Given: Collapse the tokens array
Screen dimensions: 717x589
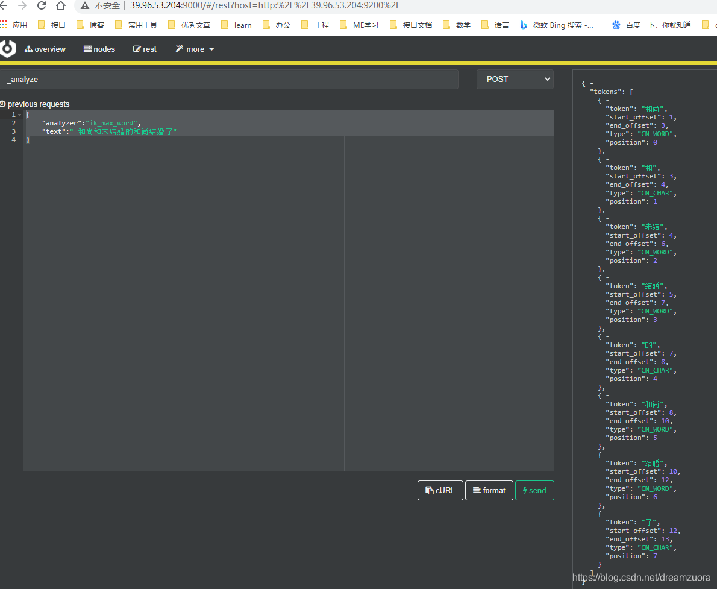Looking at the screenshot, I should pyautogui.click(x=639, y=92).
